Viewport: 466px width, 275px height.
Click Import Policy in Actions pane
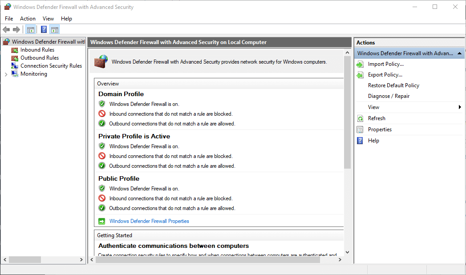[x=385, y=64]
